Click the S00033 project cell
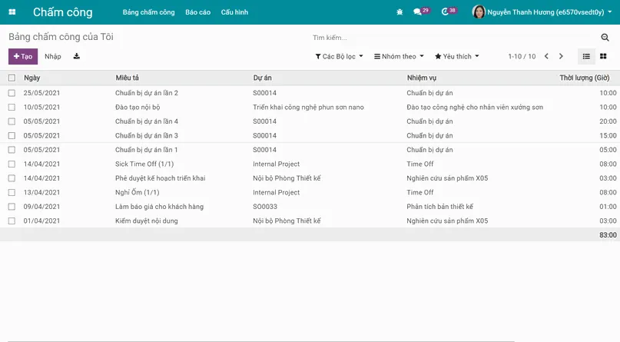The width and height of the screenshot is (620, 342). point(265,207)
